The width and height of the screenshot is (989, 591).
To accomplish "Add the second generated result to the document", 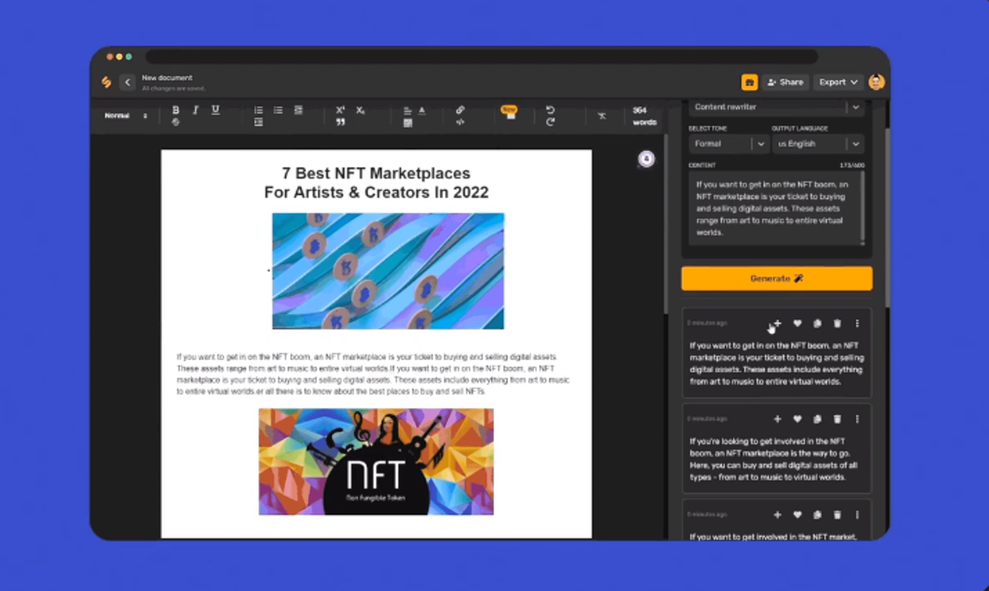I will [777, 419].
